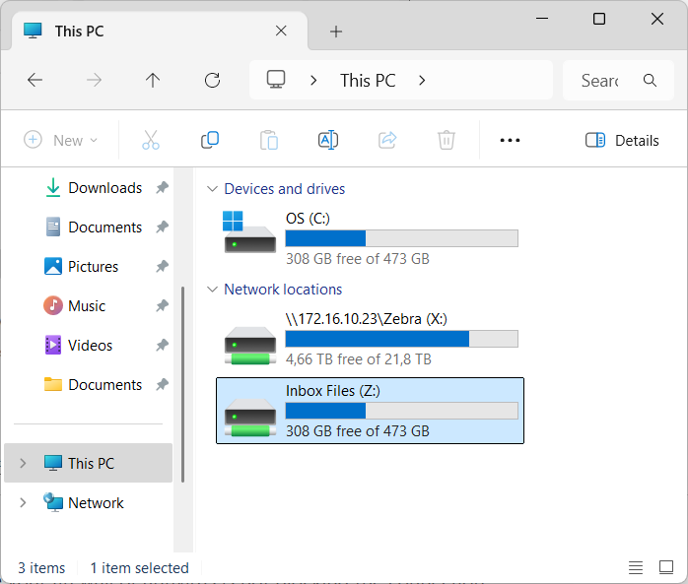The width and height of the screenshot is (688, 584).
Task: Toggle the Details pane
Action: [622, 140]
